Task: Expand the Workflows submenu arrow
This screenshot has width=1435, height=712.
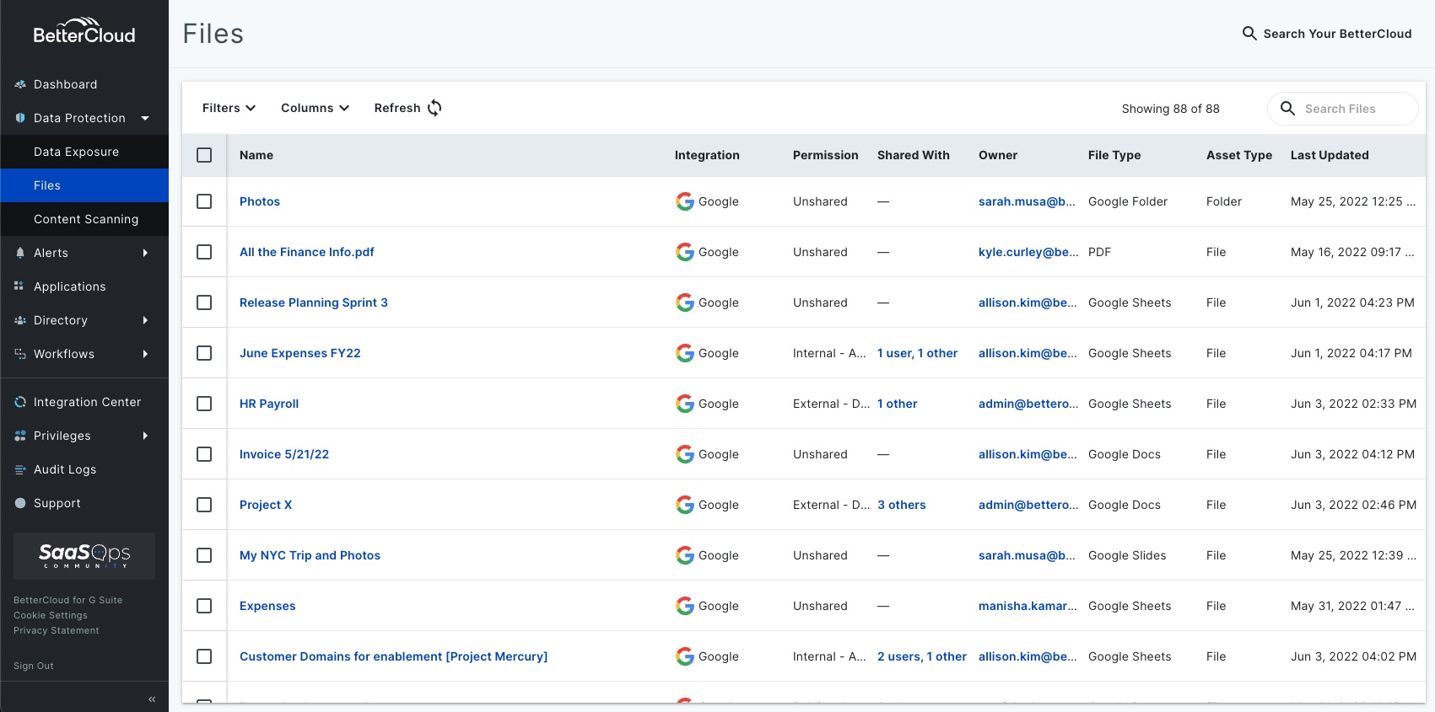Action: [145, 354]
